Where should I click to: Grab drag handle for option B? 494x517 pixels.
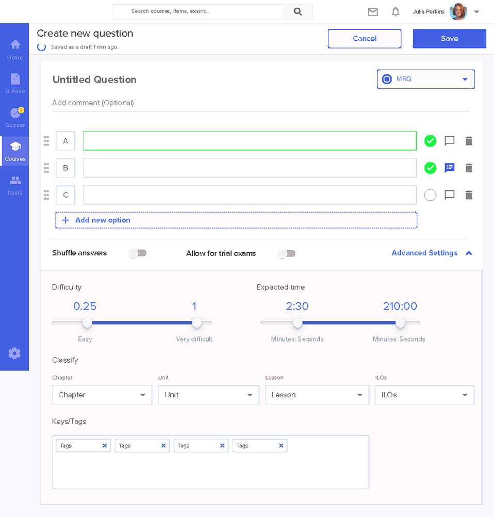click(46, 168)
